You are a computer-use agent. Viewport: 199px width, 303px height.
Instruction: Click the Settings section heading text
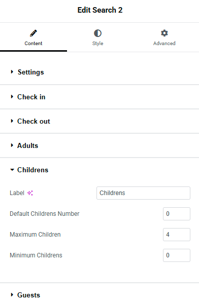tap(31, 72)
